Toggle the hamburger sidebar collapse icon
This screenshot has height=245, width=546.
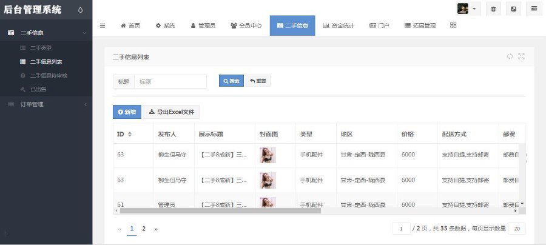103,25
